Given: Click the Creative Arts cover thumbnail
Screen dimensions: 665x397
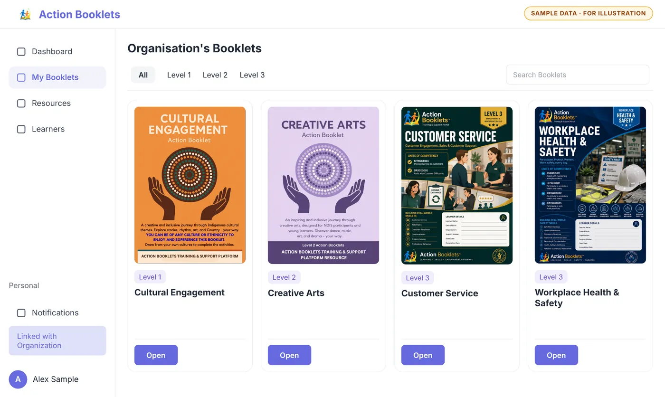Looking at the screenshot, I should click(323, 185).
